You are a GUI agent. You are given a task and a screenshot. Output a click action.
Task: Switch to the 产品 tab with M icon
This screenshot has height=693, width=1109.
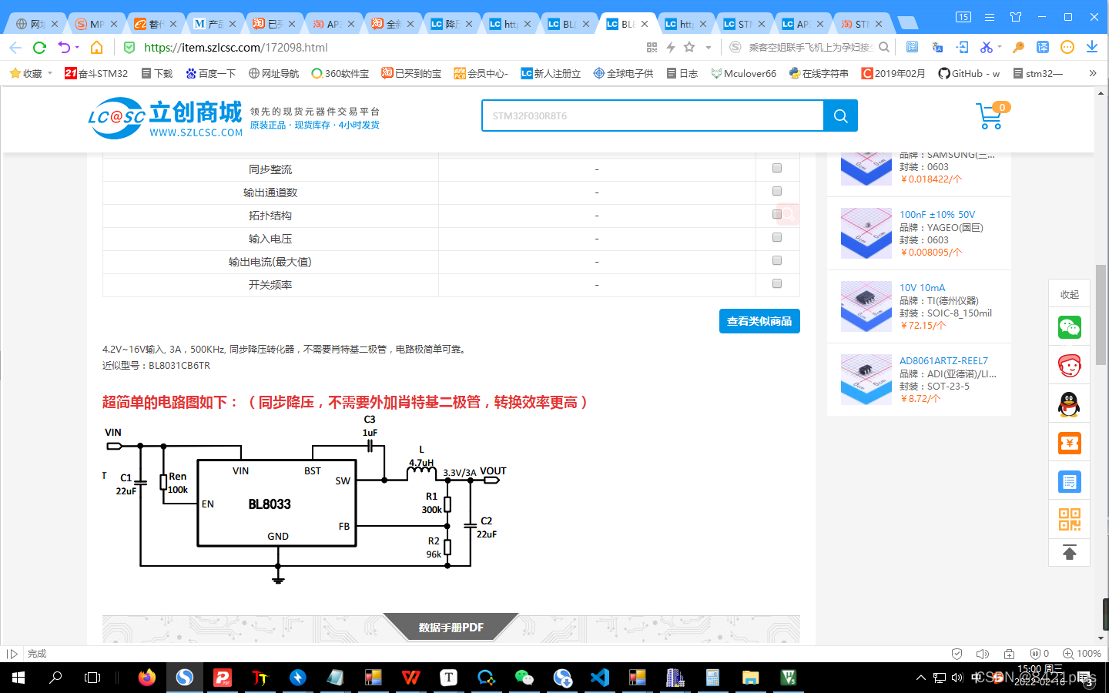(215, 24)
